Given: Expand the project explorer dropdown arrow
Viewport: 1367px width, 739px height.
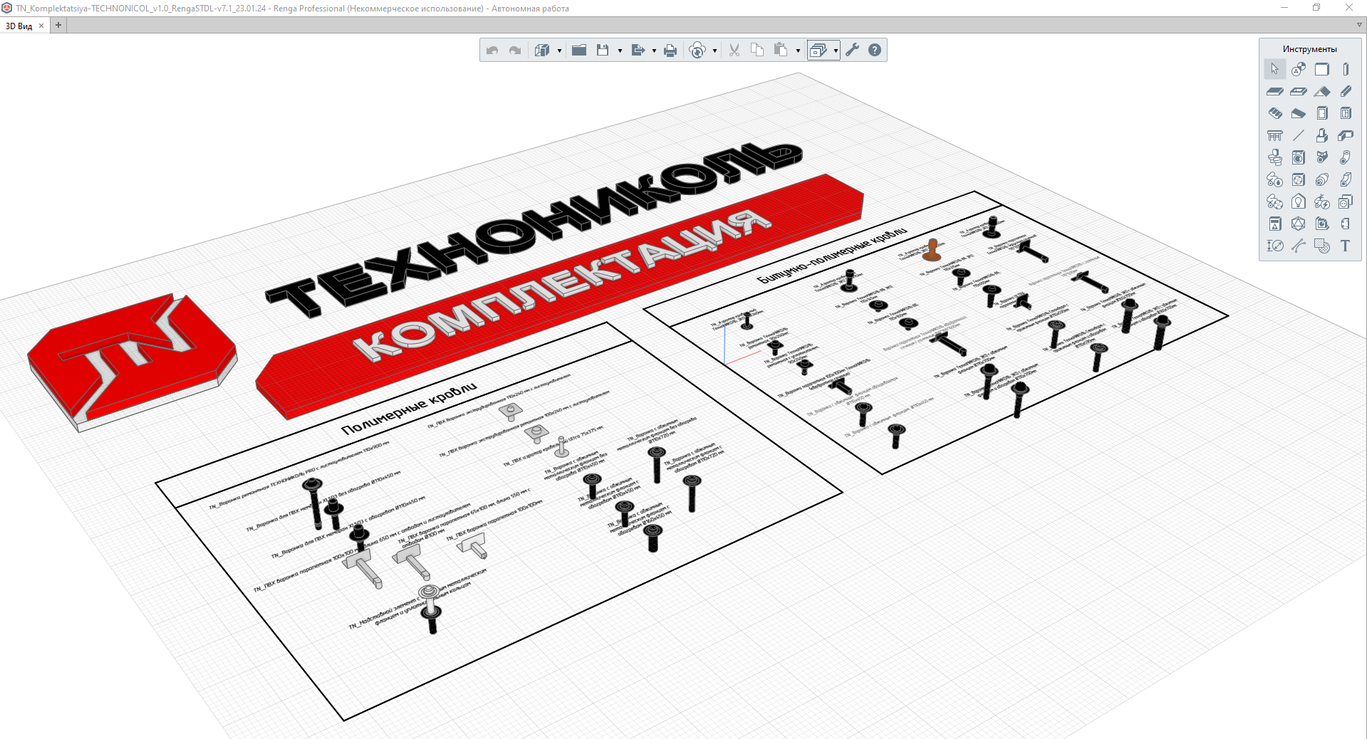Looking at the screenshot, I should point(836,51).
